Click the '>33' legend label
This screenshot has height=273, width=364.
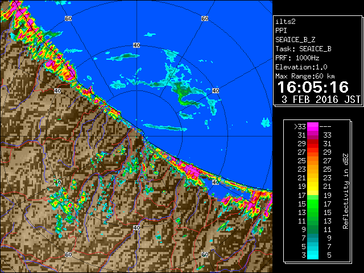(x=300, y=127)
